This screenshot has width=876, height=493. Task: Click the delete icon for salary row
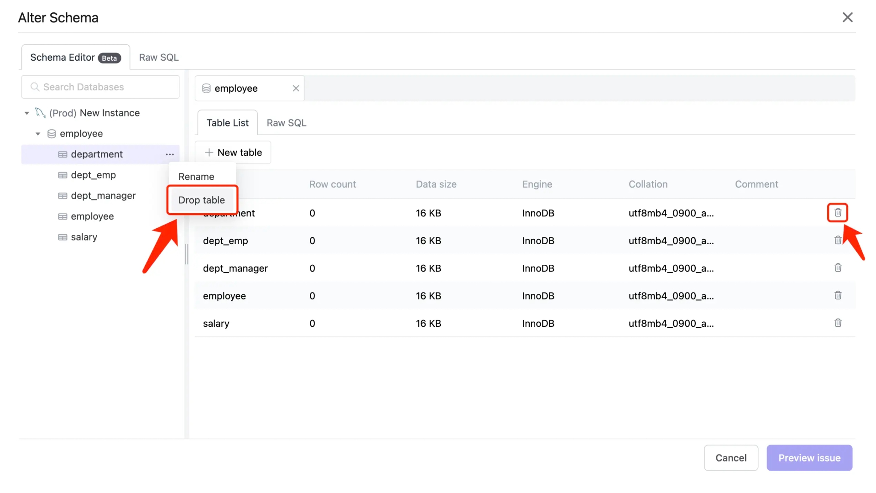(x=838, y=323)
